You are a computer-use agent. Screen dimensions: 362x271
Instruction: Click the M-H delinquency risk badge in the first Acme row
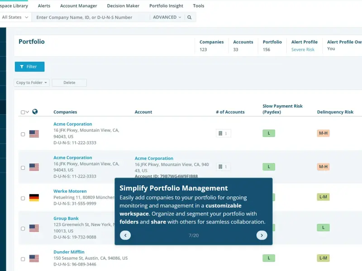[x=323, y=133]
